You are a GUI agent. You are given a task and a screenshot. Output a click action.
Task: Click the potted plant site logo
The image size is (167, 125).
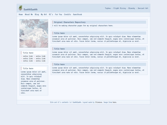point(20,8)
